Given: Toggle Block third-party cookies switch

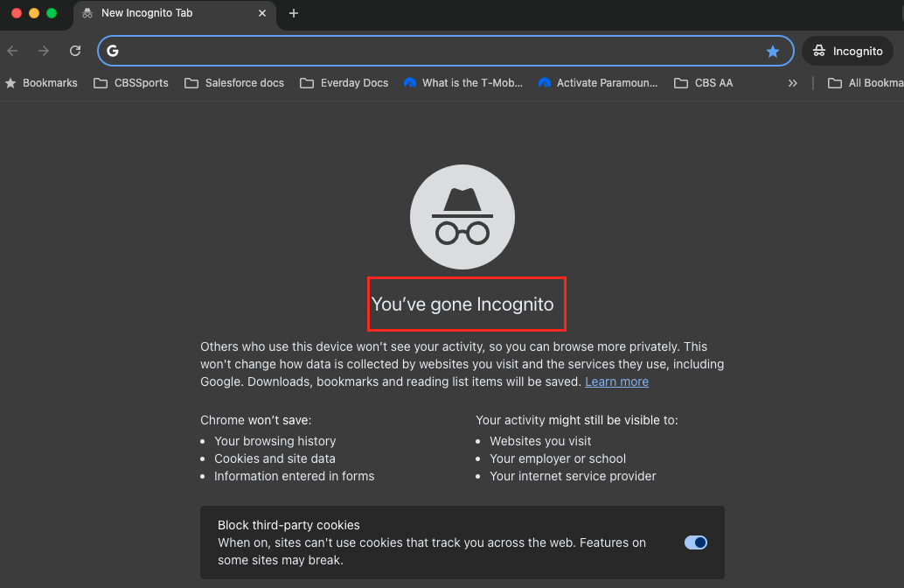Looking at the screenshot, I should [696, 542].
